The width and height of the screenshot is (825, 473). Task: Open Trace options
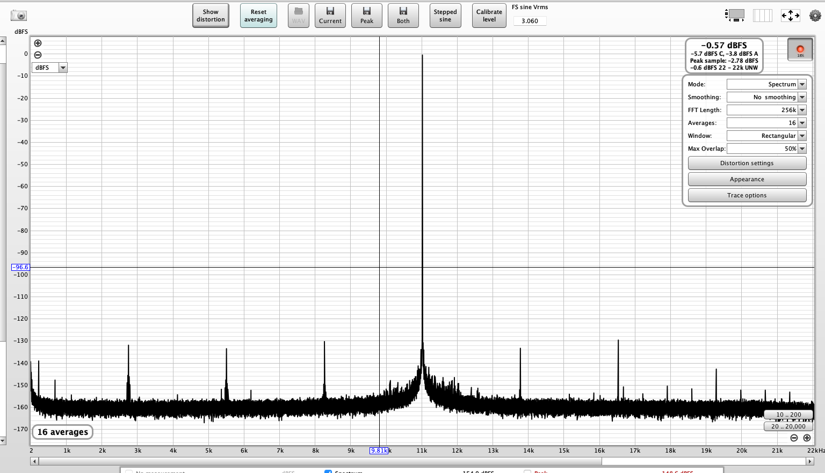747,195
